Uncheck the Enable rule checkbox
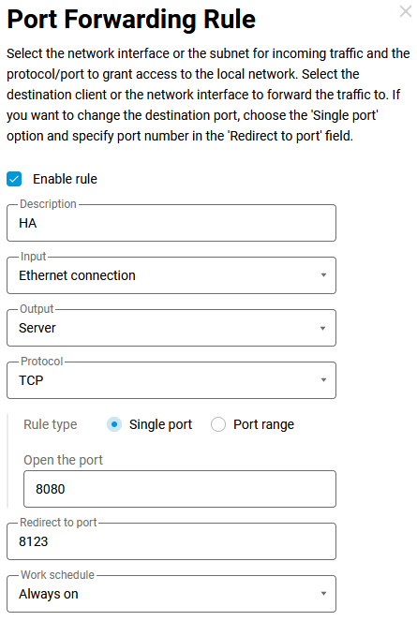Screen dimensions: 417x621 pos(14,179)
